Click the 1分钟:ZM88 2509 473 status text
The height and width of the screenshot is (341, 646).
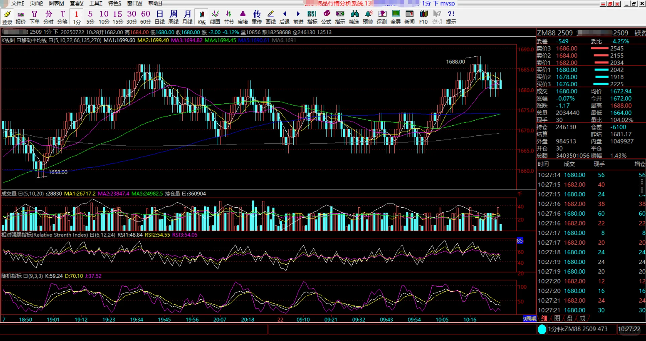(x=578, y=329)
